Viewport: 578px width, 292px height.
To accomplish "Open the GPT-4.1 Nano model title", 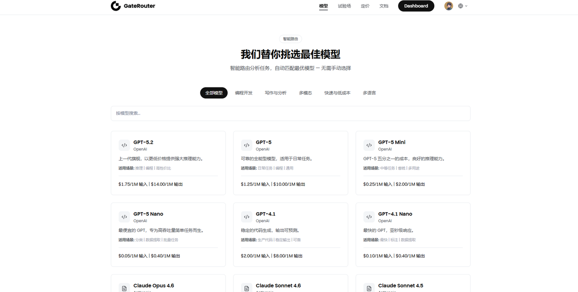I will point(395,214).
